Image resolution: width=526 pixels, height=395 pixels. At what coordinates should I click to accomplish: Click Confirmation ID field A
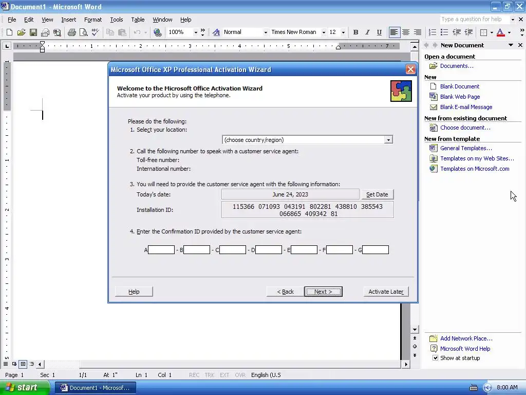(161, 249)
